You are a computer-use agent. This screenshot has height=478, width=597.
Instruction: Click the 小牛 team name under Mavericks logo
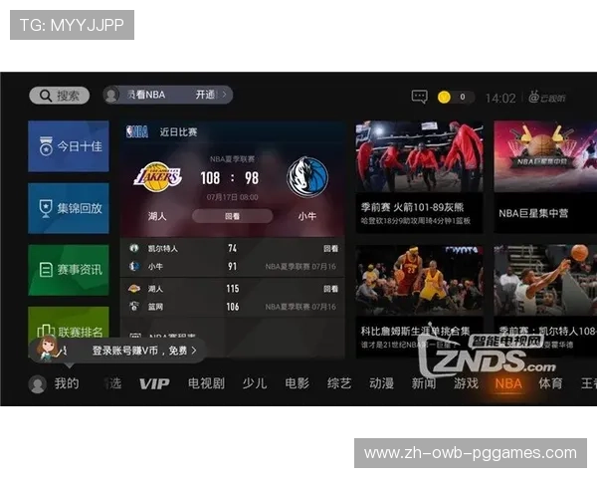pos(307,216)
